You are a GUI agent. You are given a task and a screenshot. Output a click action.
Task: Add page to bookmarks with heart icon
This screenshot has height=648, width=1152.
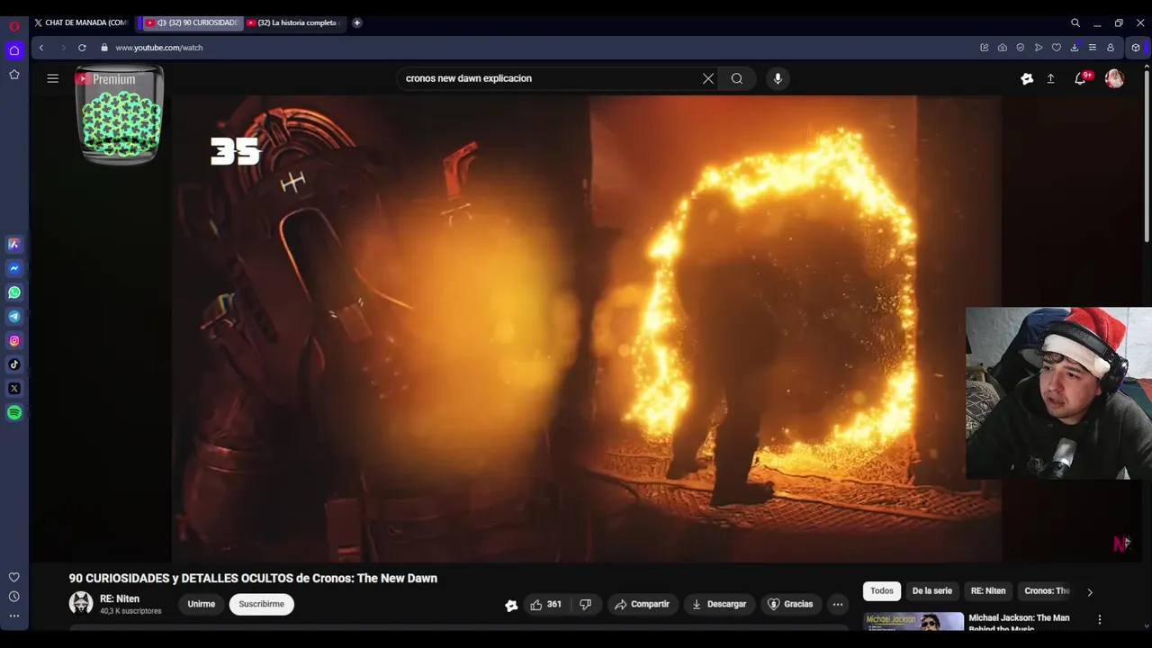(1057, 48)
